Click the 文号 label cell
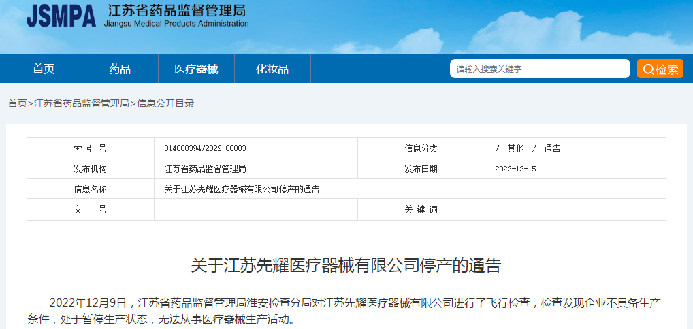Screen dimensions: 693x329 tap(90, 210)
